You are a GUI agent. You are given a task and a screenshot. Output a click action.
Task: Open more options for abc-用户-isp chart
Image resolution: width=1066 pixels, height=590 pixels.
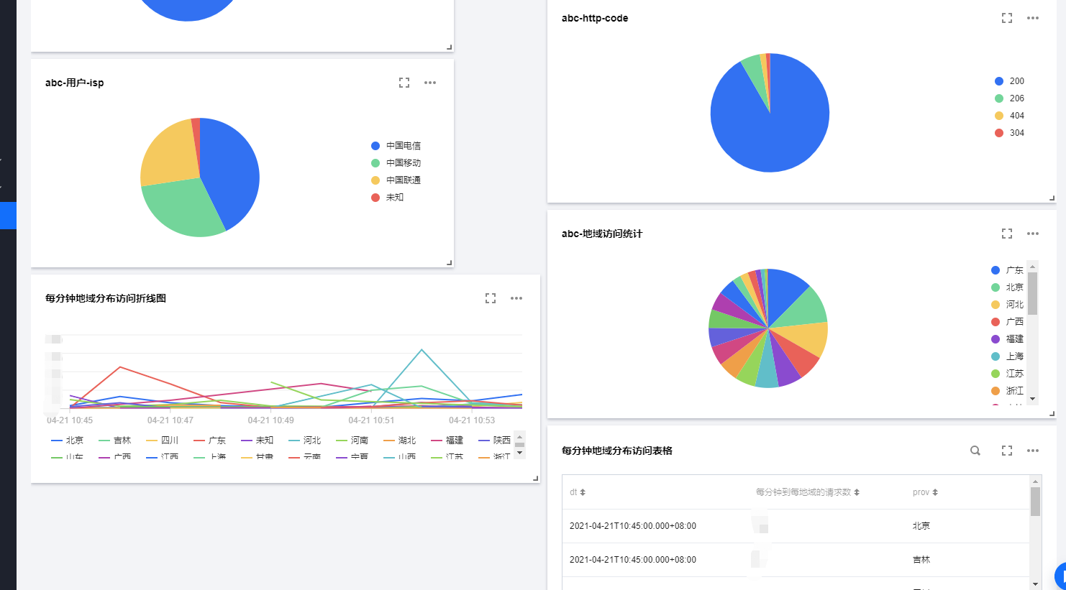tap(430, 83)
